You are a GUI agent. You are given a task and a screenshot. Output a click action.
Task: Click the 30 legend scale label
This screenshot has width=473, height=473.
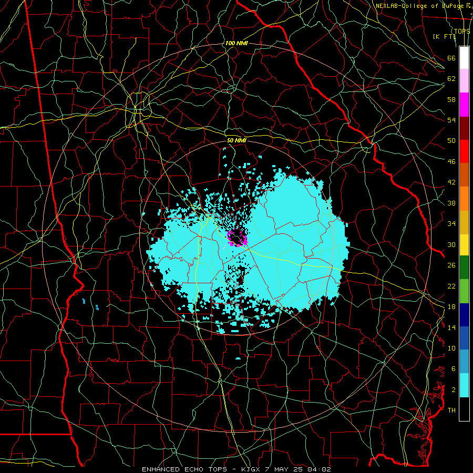tap(451, 244)
